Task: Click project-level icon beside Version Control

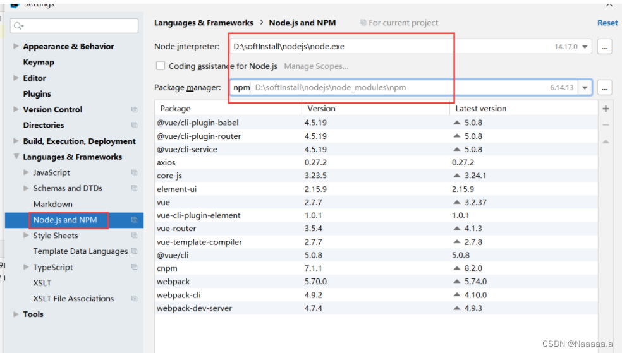Action: (134, 109)
